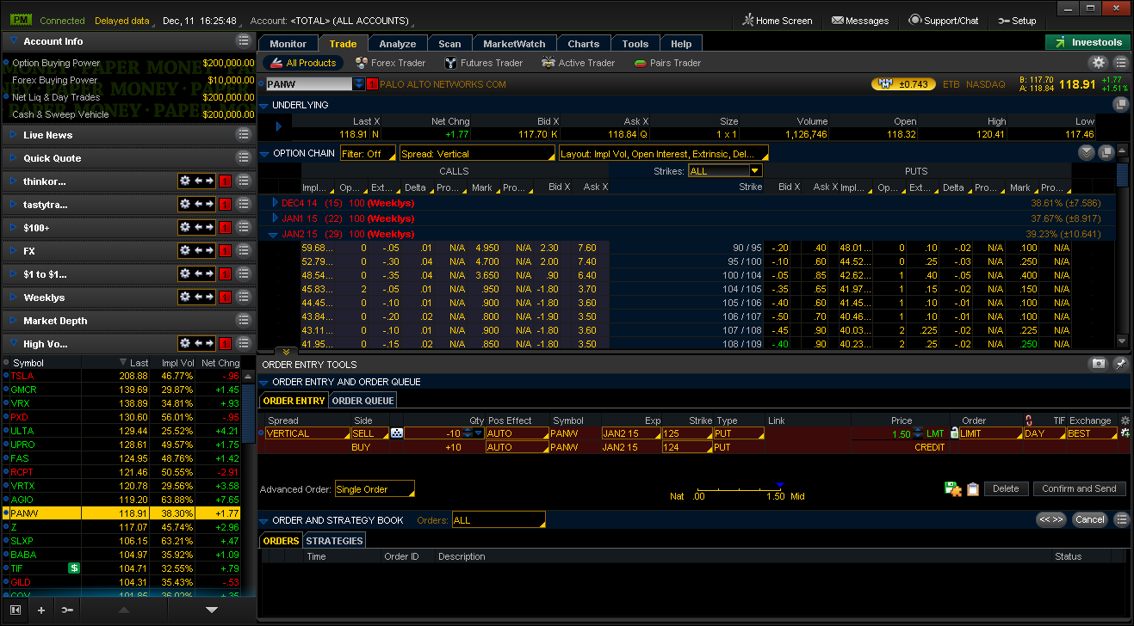The image size is (1134, 626).
Task: Click the Delete order button
Action: point(1006,488)
